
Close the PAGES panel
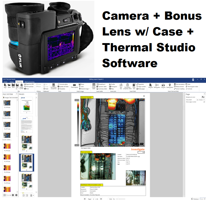tap(36, 94)
